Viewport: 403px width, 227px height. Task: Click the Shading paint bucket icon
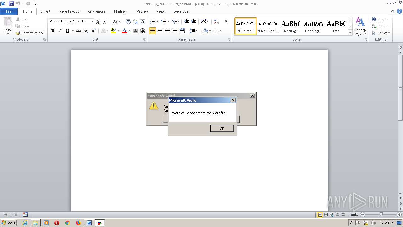click(205, 31)
